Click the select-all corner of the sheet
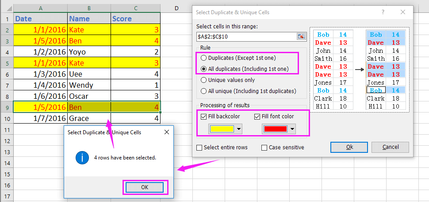Viewport: 429px width, 202px height. coord(7,8)
